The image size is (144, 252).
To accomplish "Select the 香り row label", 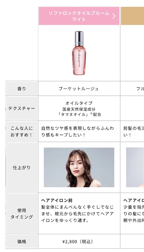I will (22, 88).
